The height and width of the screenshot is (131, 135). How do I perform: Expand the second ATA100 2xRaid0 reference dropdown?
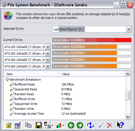point(48,53)
